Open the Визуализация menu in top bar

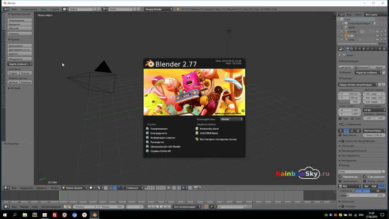pos(29,9)
